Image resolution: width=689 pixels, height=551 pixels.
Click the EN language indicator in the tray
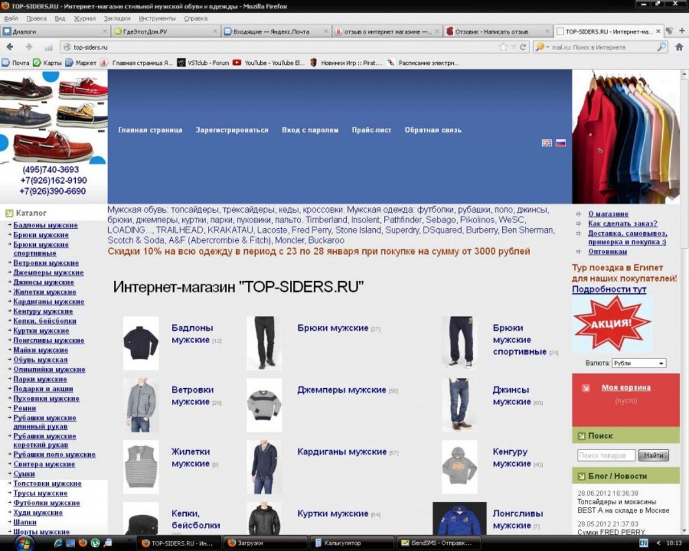[x=643, y=543]
